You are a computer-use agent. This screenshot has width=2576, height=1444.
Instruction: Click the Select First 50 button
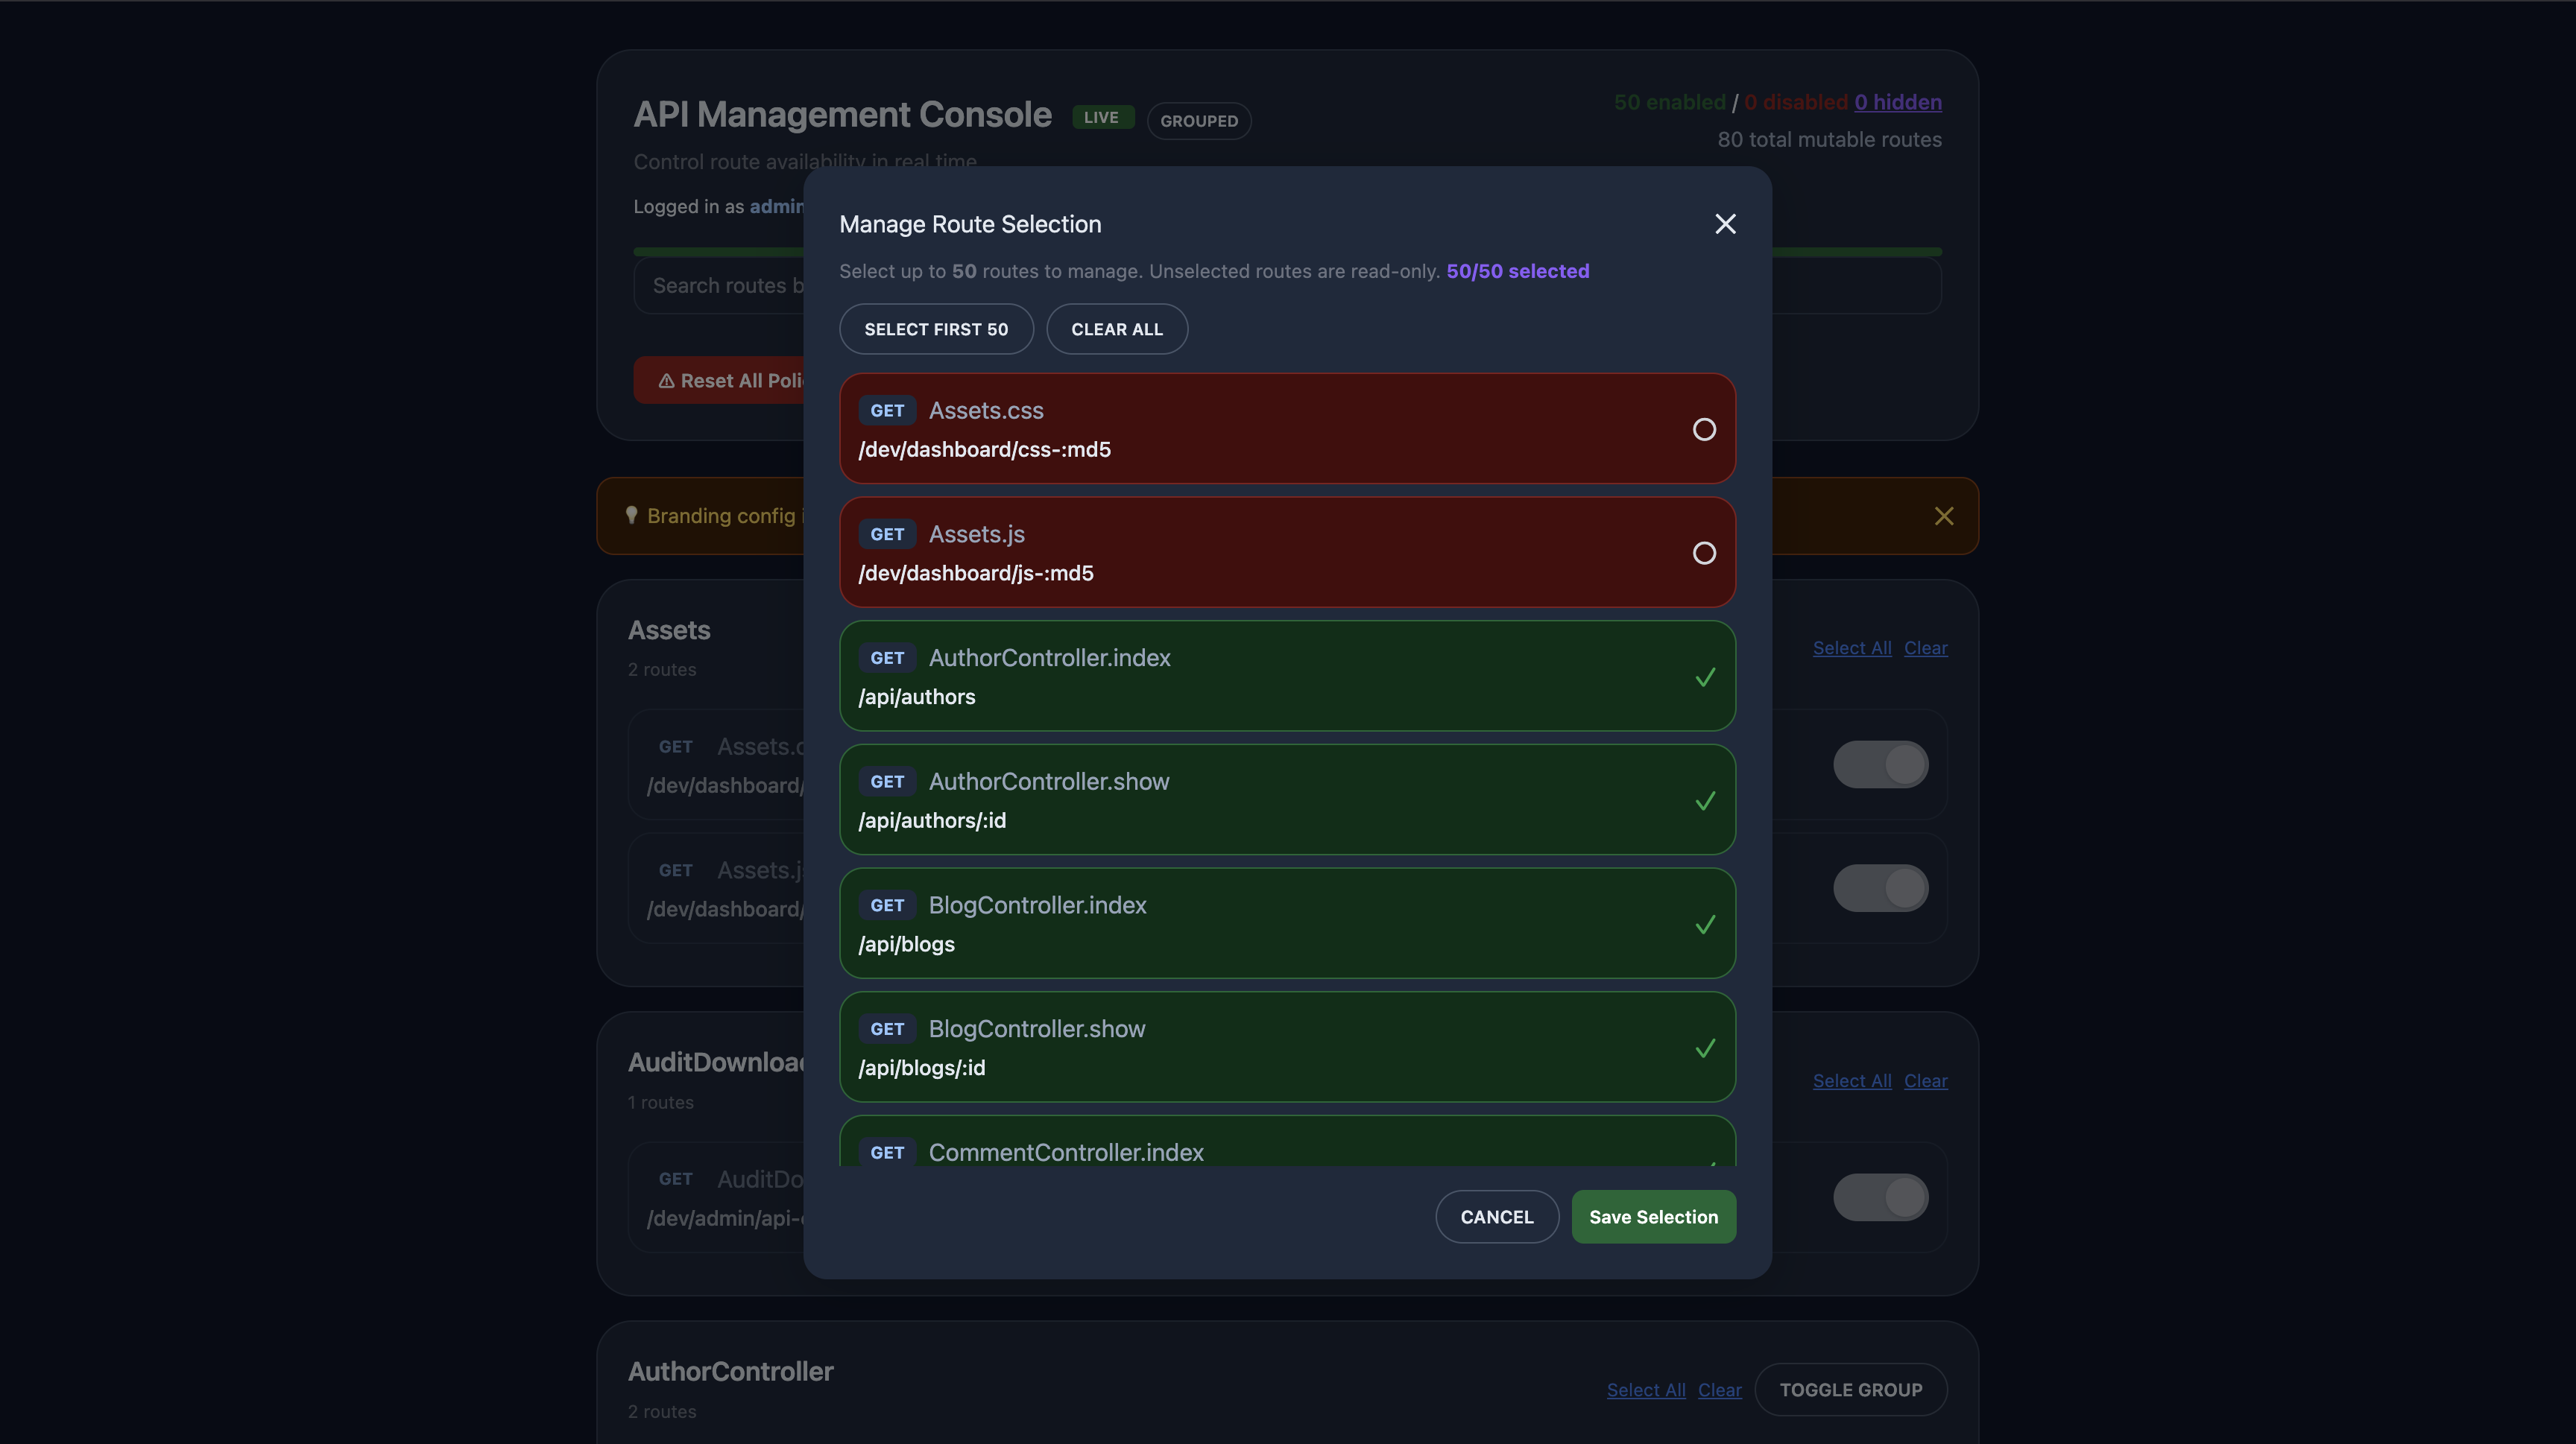936,329
